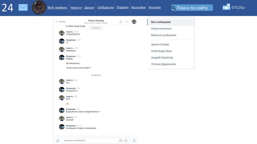Open the emoji smiley picker

pos(126,140)
